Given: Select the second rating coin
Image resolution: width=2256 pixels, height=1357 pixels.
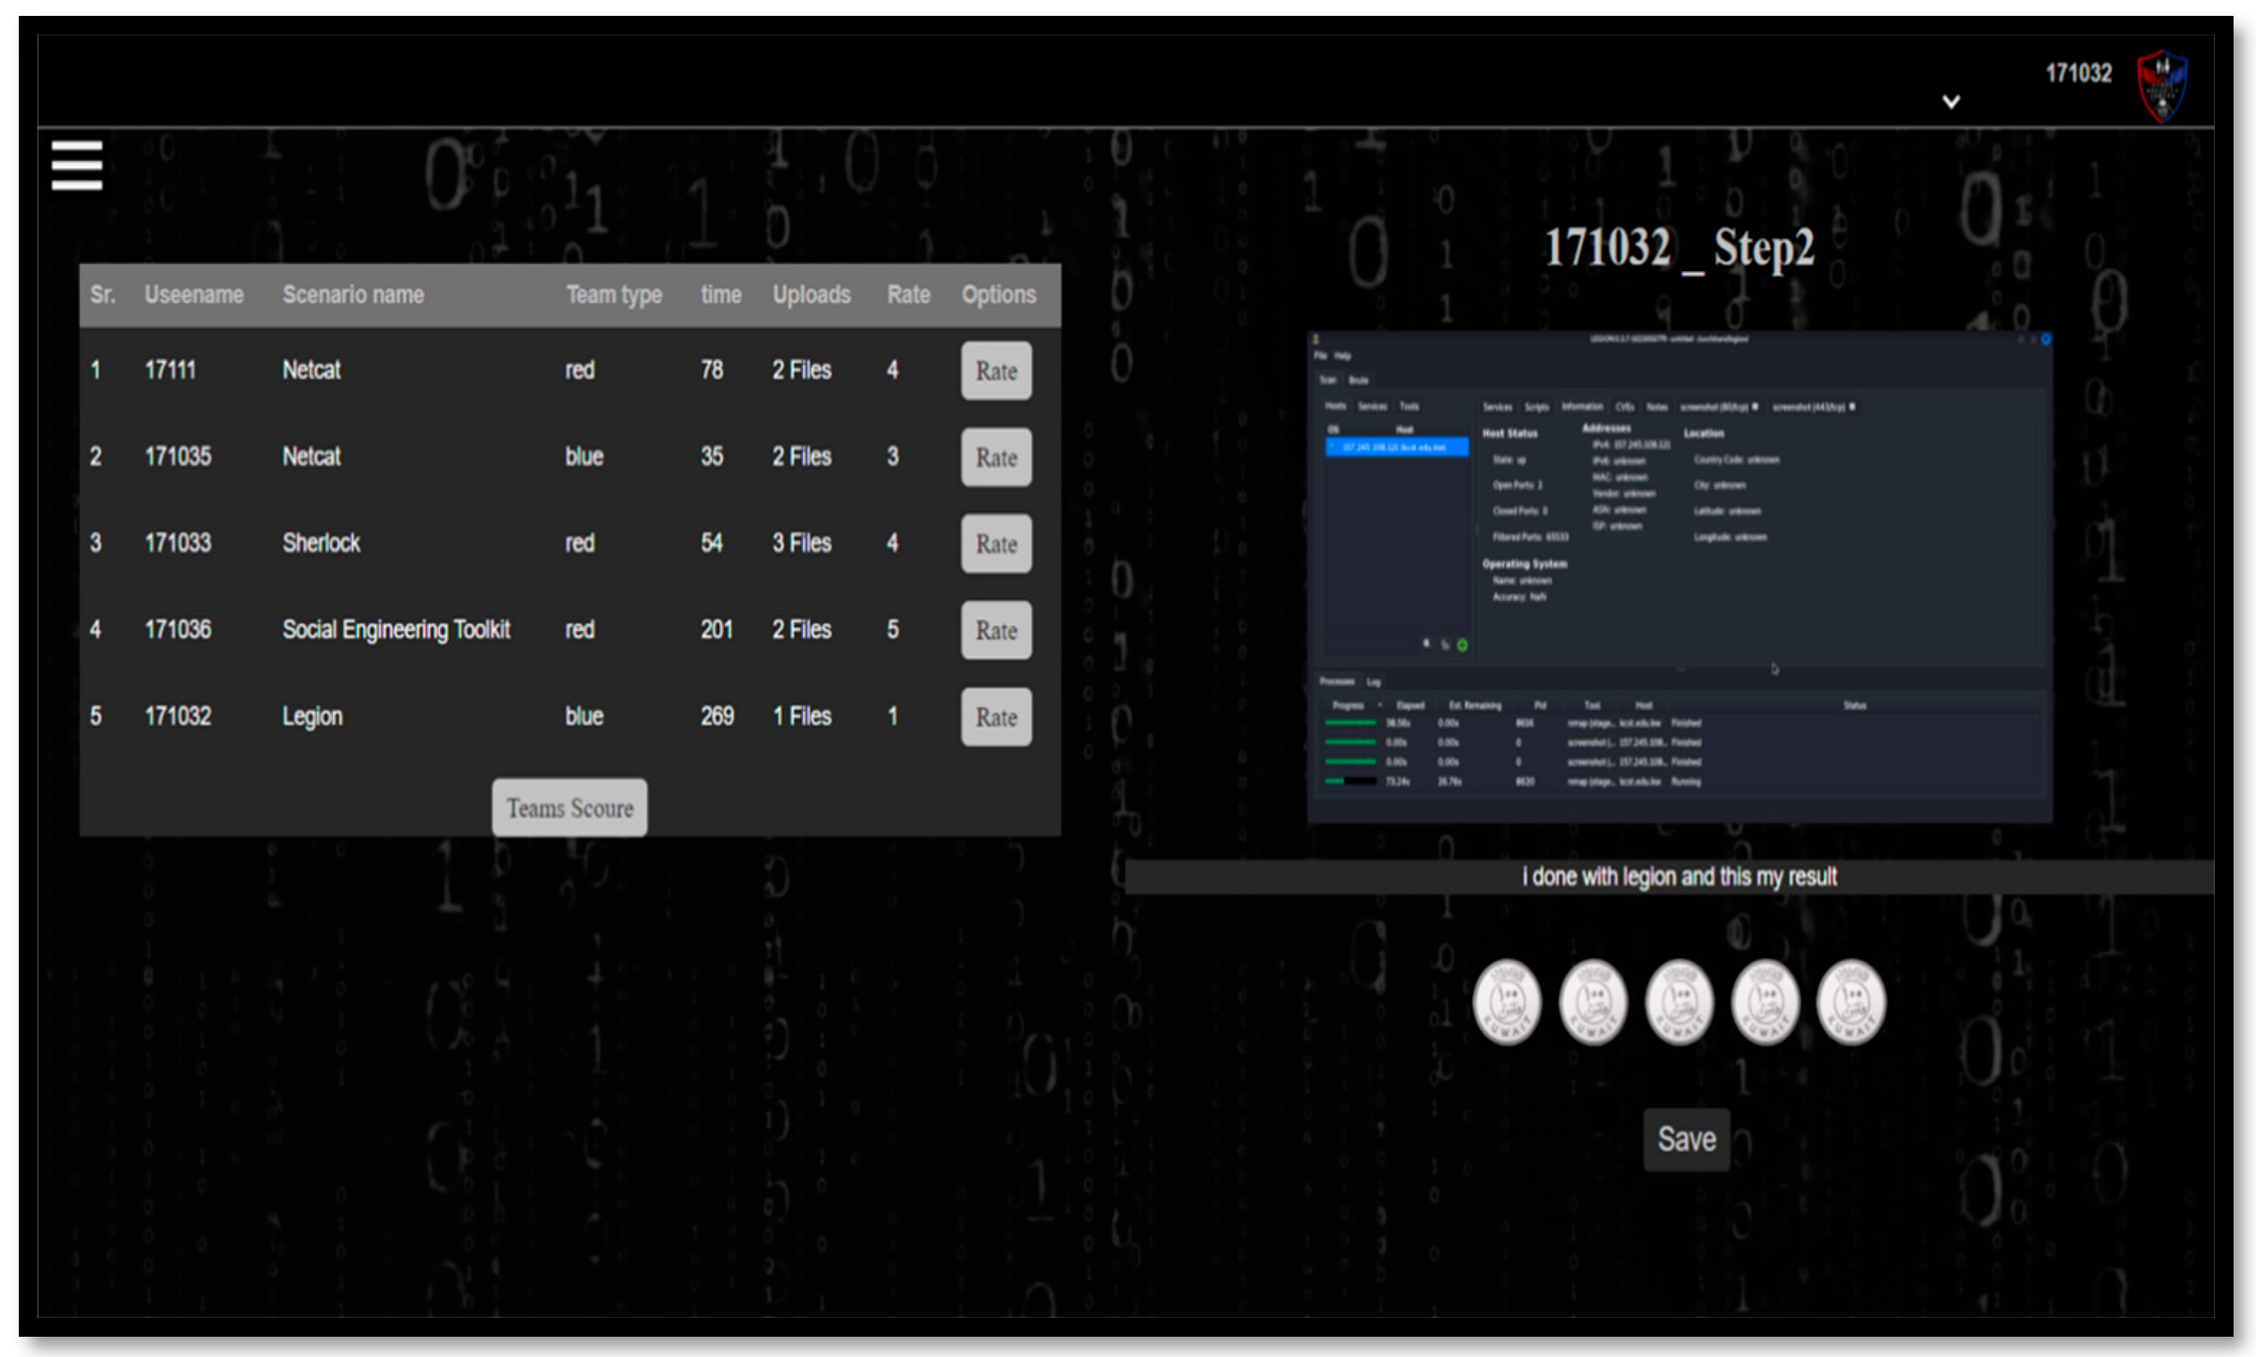Looking at the screenshot, I should [1592, 1002].
